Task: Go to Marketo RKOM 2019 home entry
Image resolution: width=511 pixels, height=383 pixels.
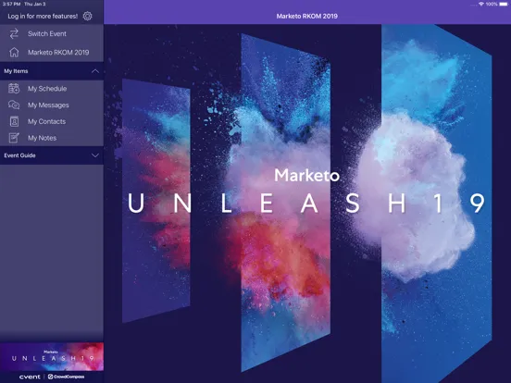Action: (x=52, y=52)
